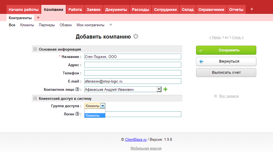
Task: Open the Контактное лицо dropdown
Action: 159,89
